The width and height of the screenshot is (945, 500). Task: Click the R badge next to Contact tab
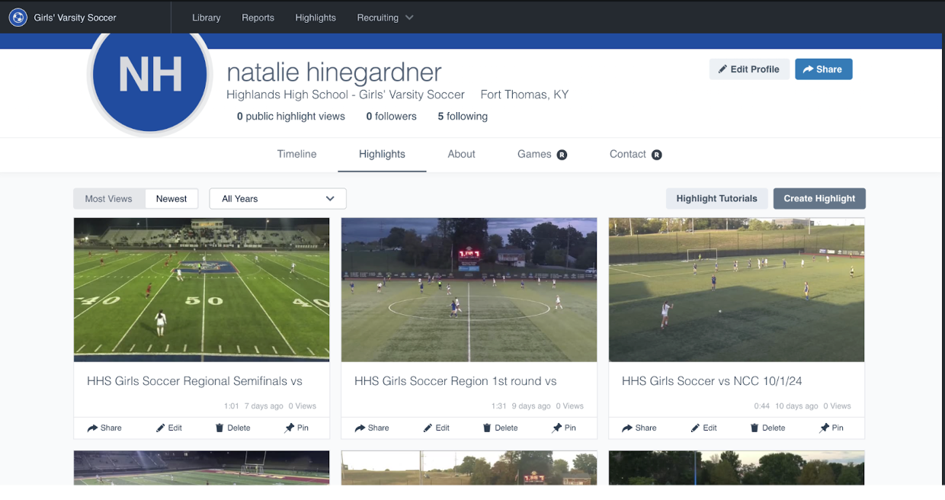656,155
